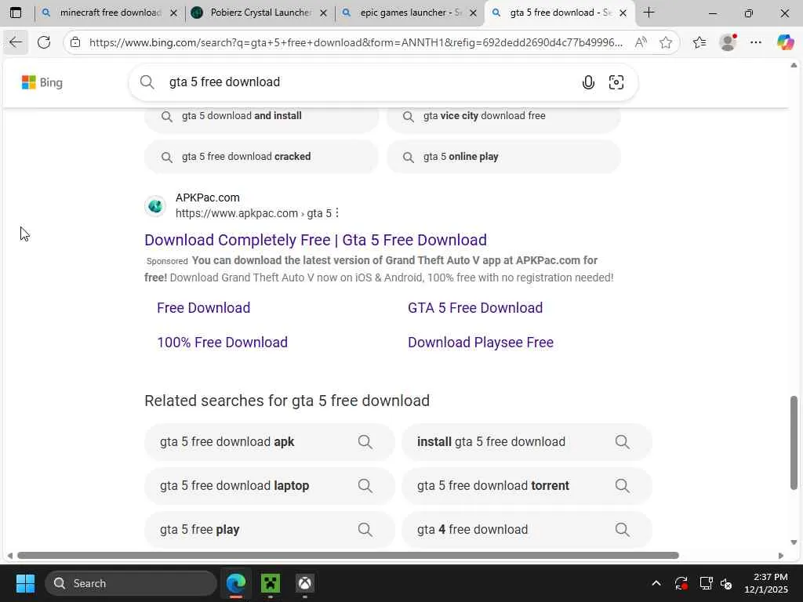Open the apkpac.com URL link
This screenshot has width=803, height=602.
[253, 213]
